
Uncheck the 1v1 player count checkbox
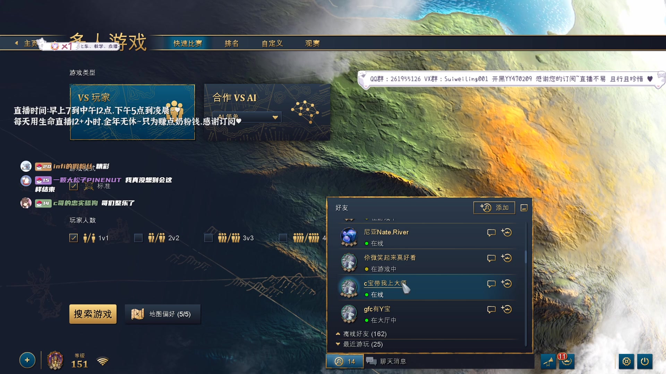73,238
